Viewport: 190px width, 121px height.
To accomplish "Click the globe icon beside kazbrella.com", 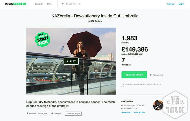I will [x=122, y=109].
